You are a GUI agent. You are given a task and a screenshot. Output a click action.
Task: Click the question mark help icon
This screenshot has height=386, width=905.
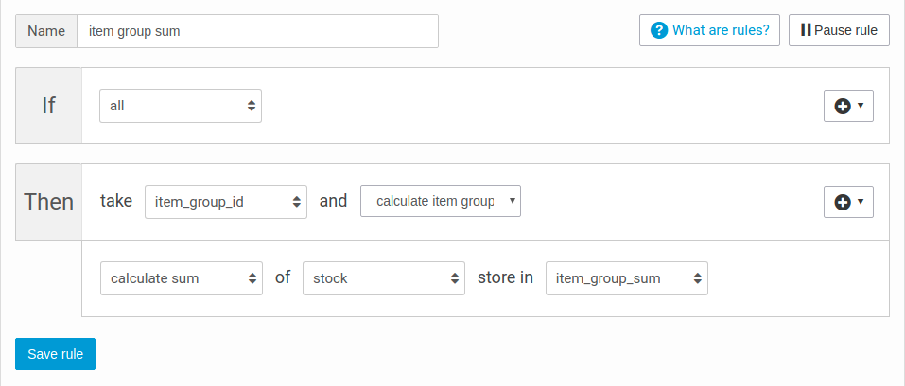coord(659,30)
